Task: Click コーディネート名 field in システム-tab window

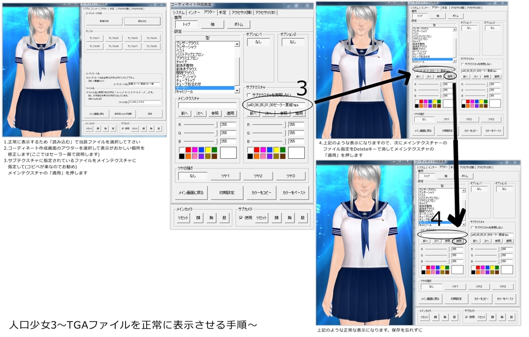Action: point(145,84)
